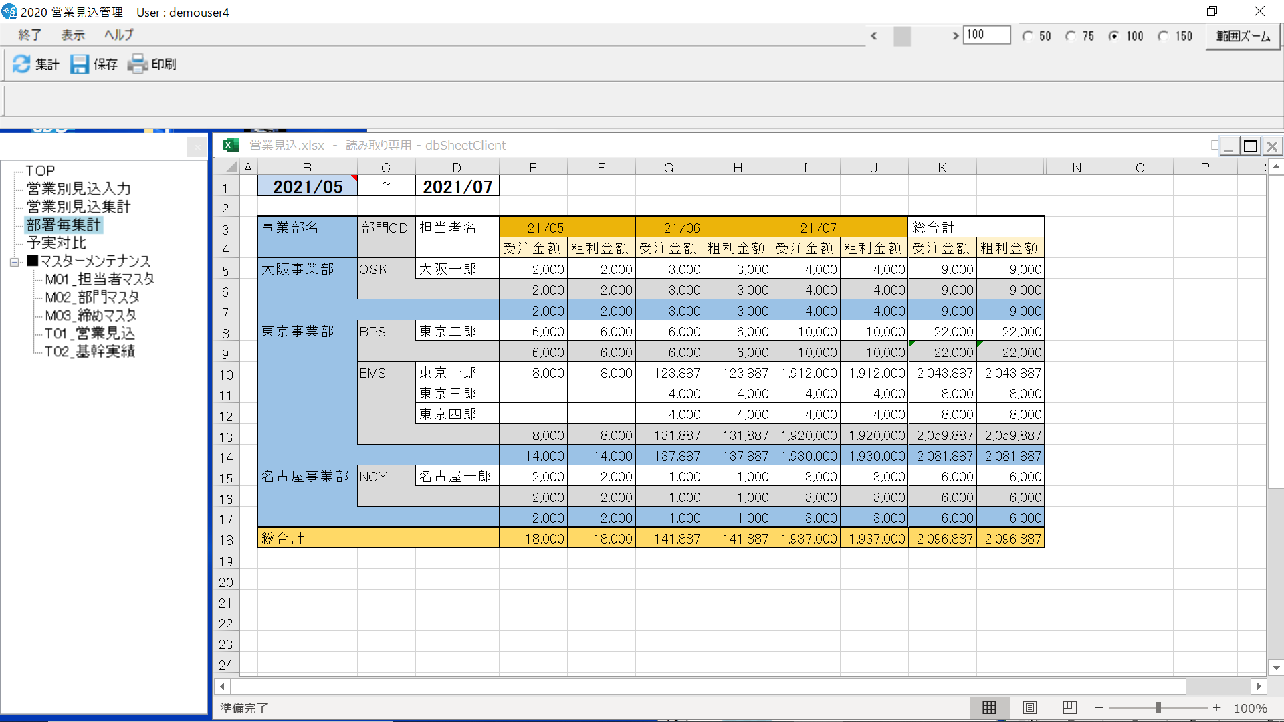Screen dimensions: 1284x722
Task: Open 営業別見込集計 in the tree
Action: click(x=78, y=207)
